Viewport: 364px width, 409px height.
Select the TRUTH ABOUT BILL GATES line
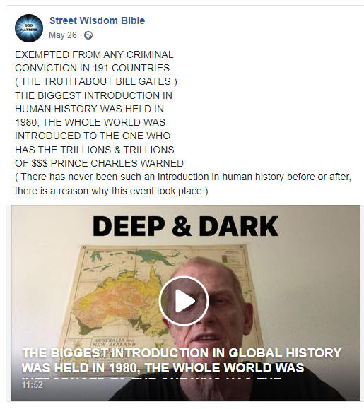(x=96, y=82)
